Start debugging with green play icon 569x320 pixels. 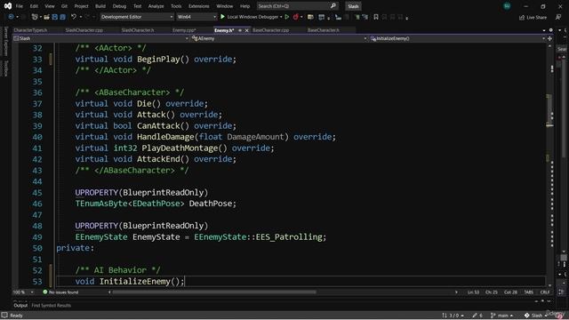(222, 17)
